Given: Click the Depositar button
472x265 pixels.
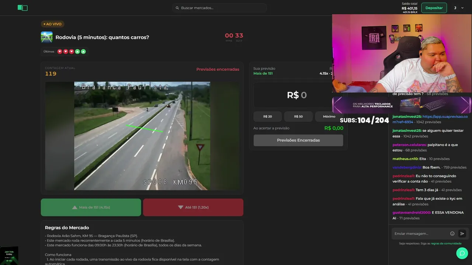Looking at the screenshot, I should coord(434,8).
